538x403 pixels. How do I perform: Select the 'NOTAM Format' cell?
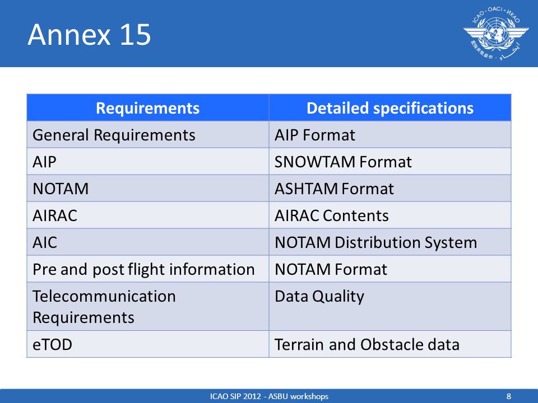390,269
